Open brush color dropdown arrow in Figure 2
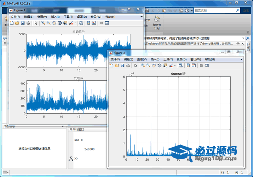Screen dimensions: 253x177 (175, 65)
